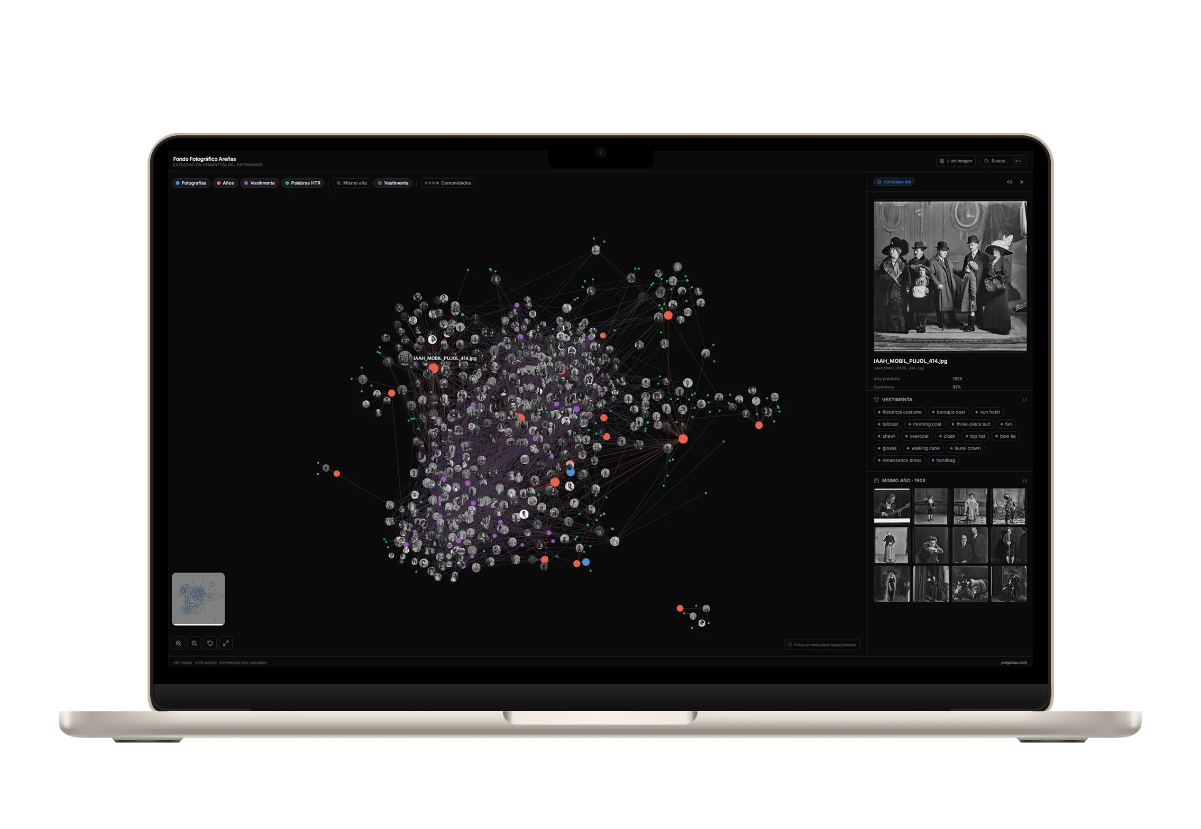Image resolution: width=1201 pixels, height=829 pixels.
Task: Toggle Palabras HTR node filter
Action: (303, 183)
